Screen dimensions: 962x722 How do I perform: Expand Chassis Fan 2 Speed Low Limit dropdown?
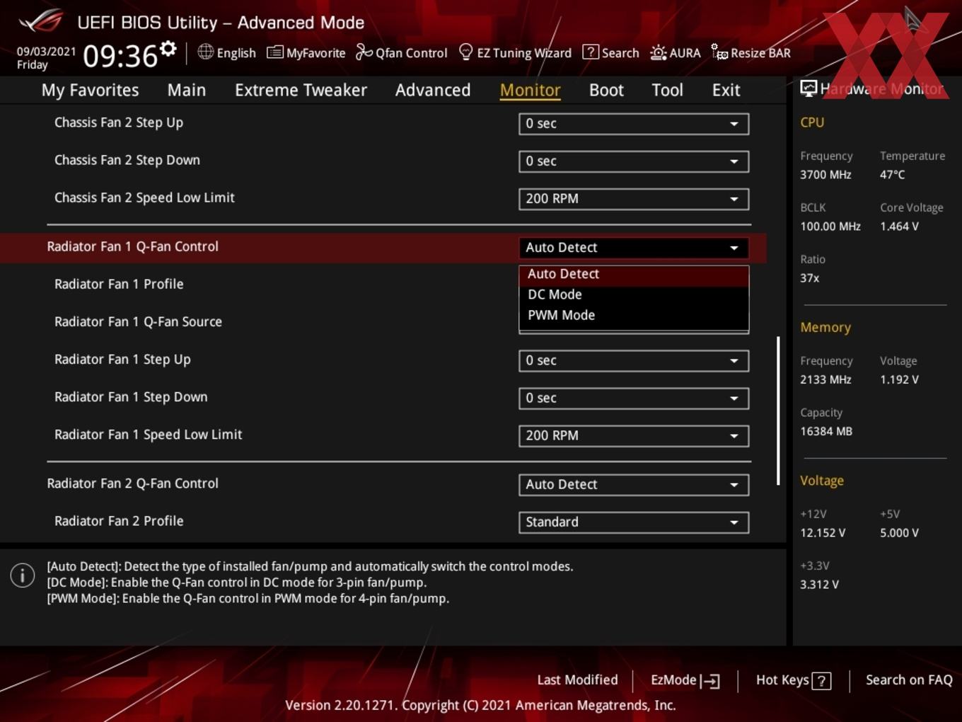click(x=634, y=199)
